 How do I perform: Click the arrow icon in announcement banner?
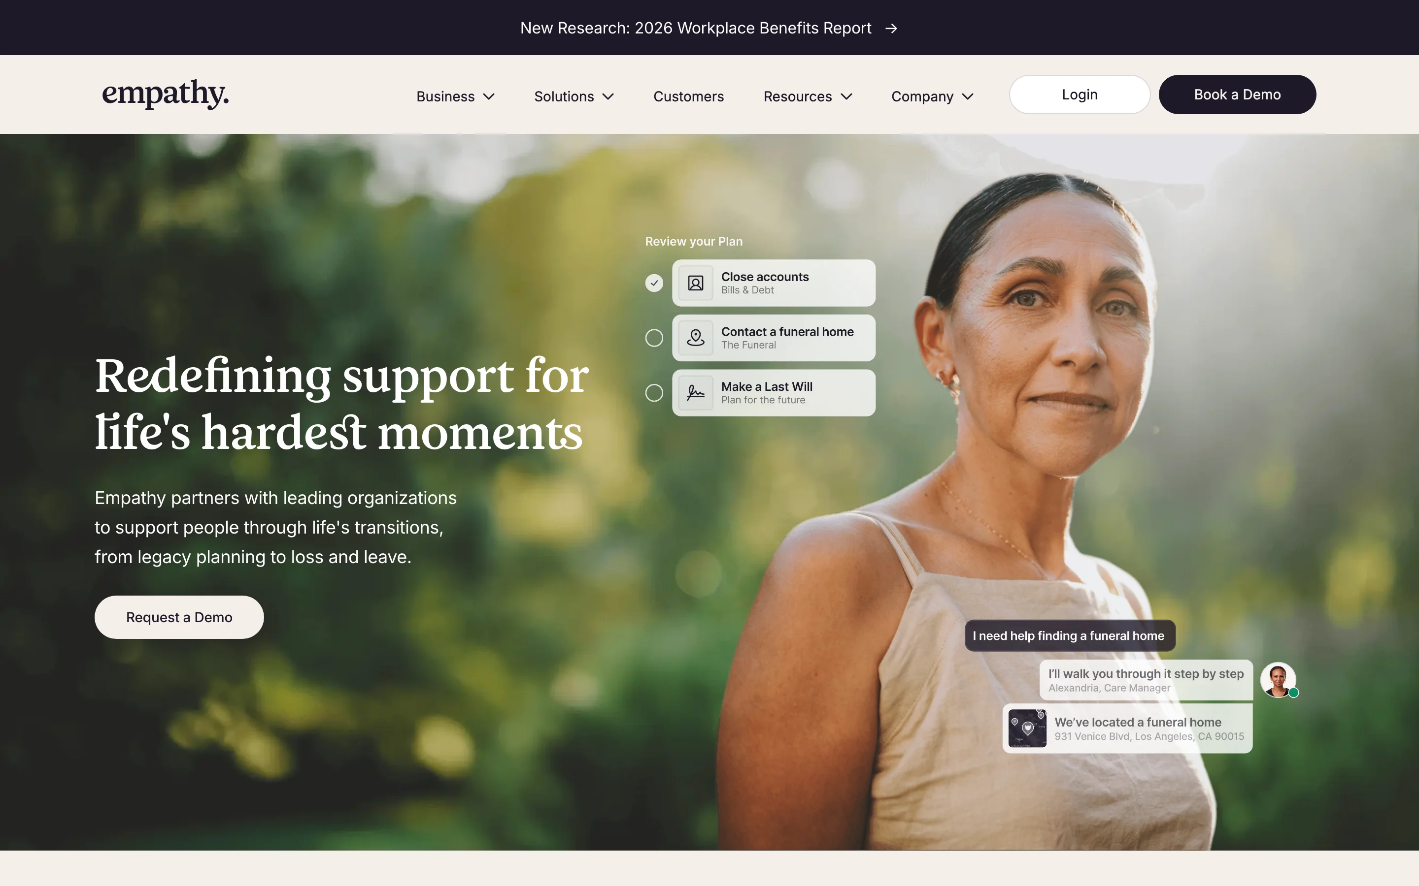point(891,28)
